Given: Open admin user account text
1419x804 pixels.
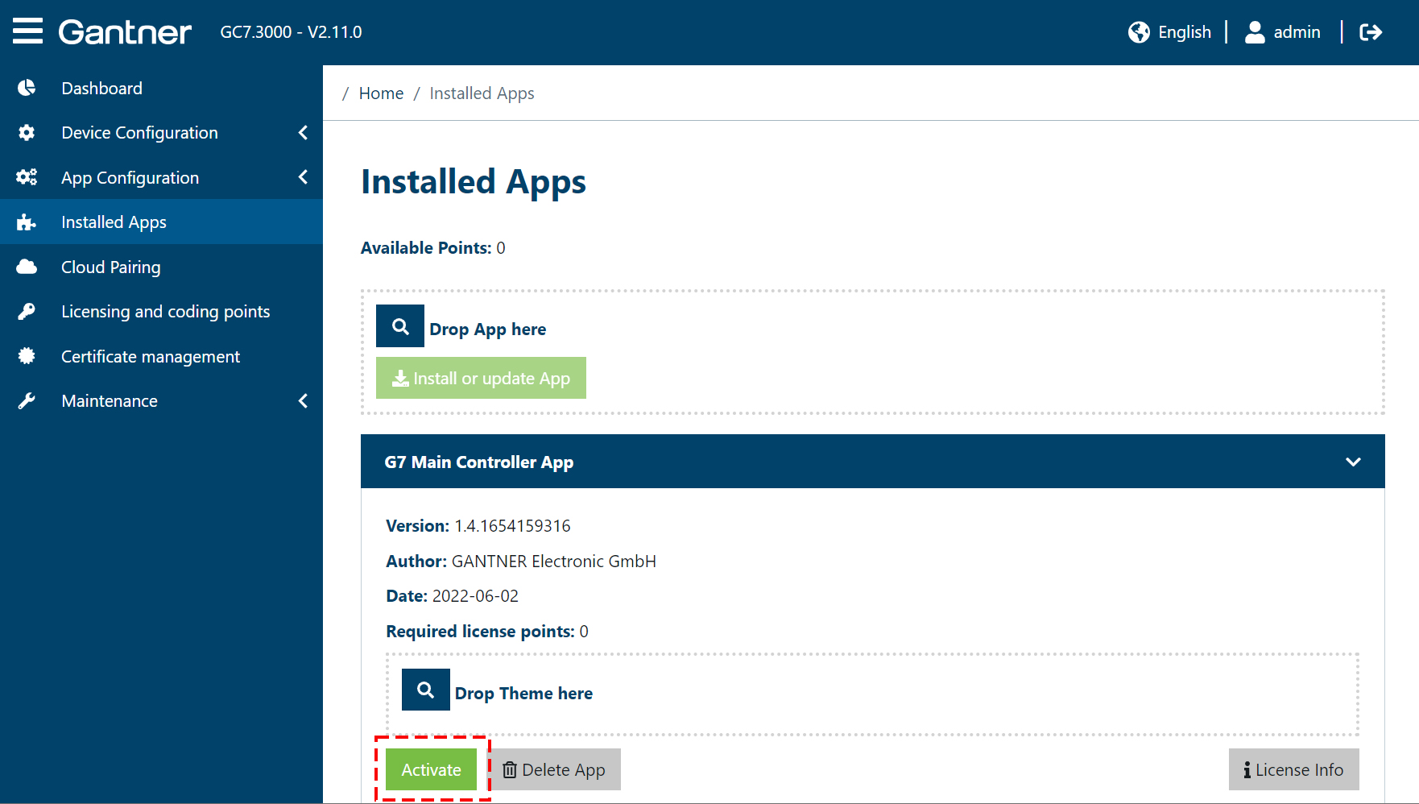Looking at the screenshot, I should coord(1297,32).
